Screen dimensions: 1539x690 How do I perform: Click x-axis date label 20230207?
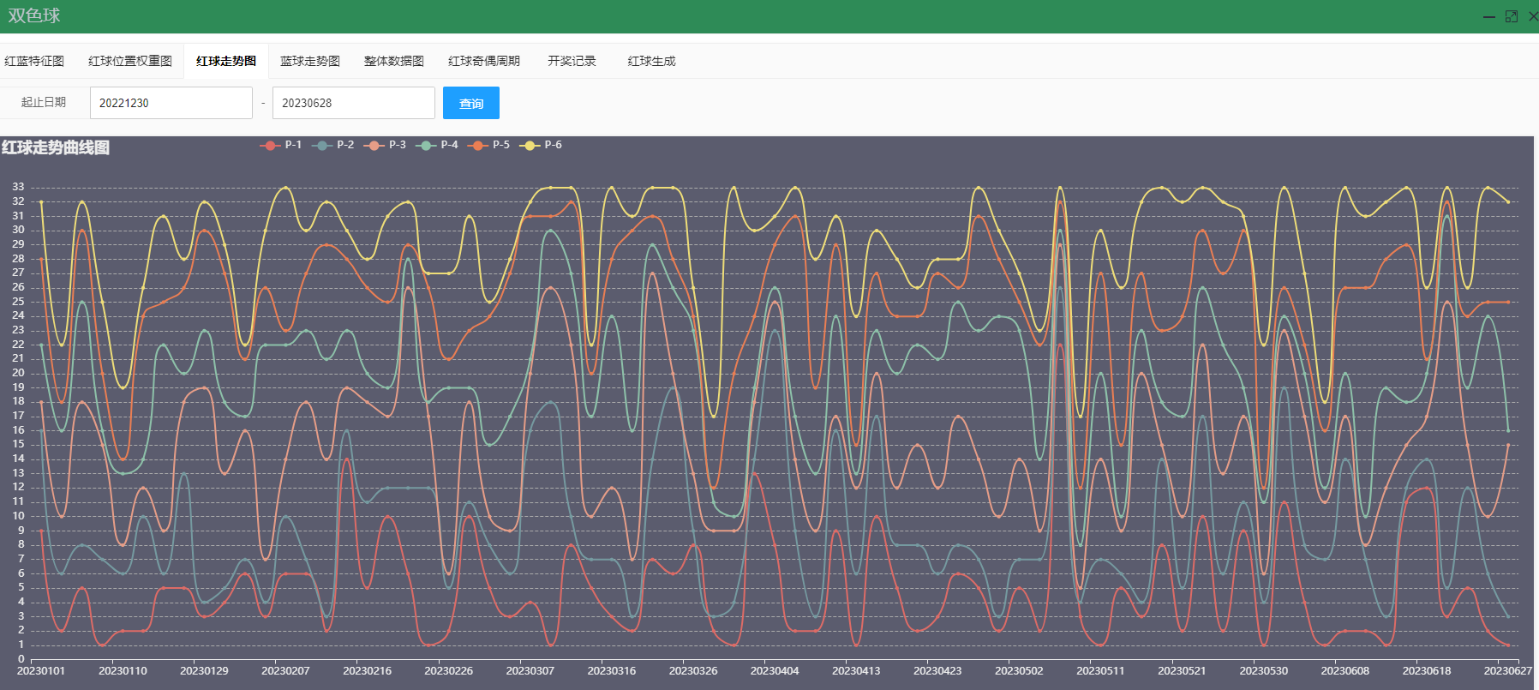tap(285, 670)
